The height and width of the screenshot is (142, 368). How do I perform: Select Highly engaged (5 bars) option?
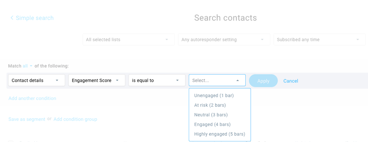click(220, 134)
